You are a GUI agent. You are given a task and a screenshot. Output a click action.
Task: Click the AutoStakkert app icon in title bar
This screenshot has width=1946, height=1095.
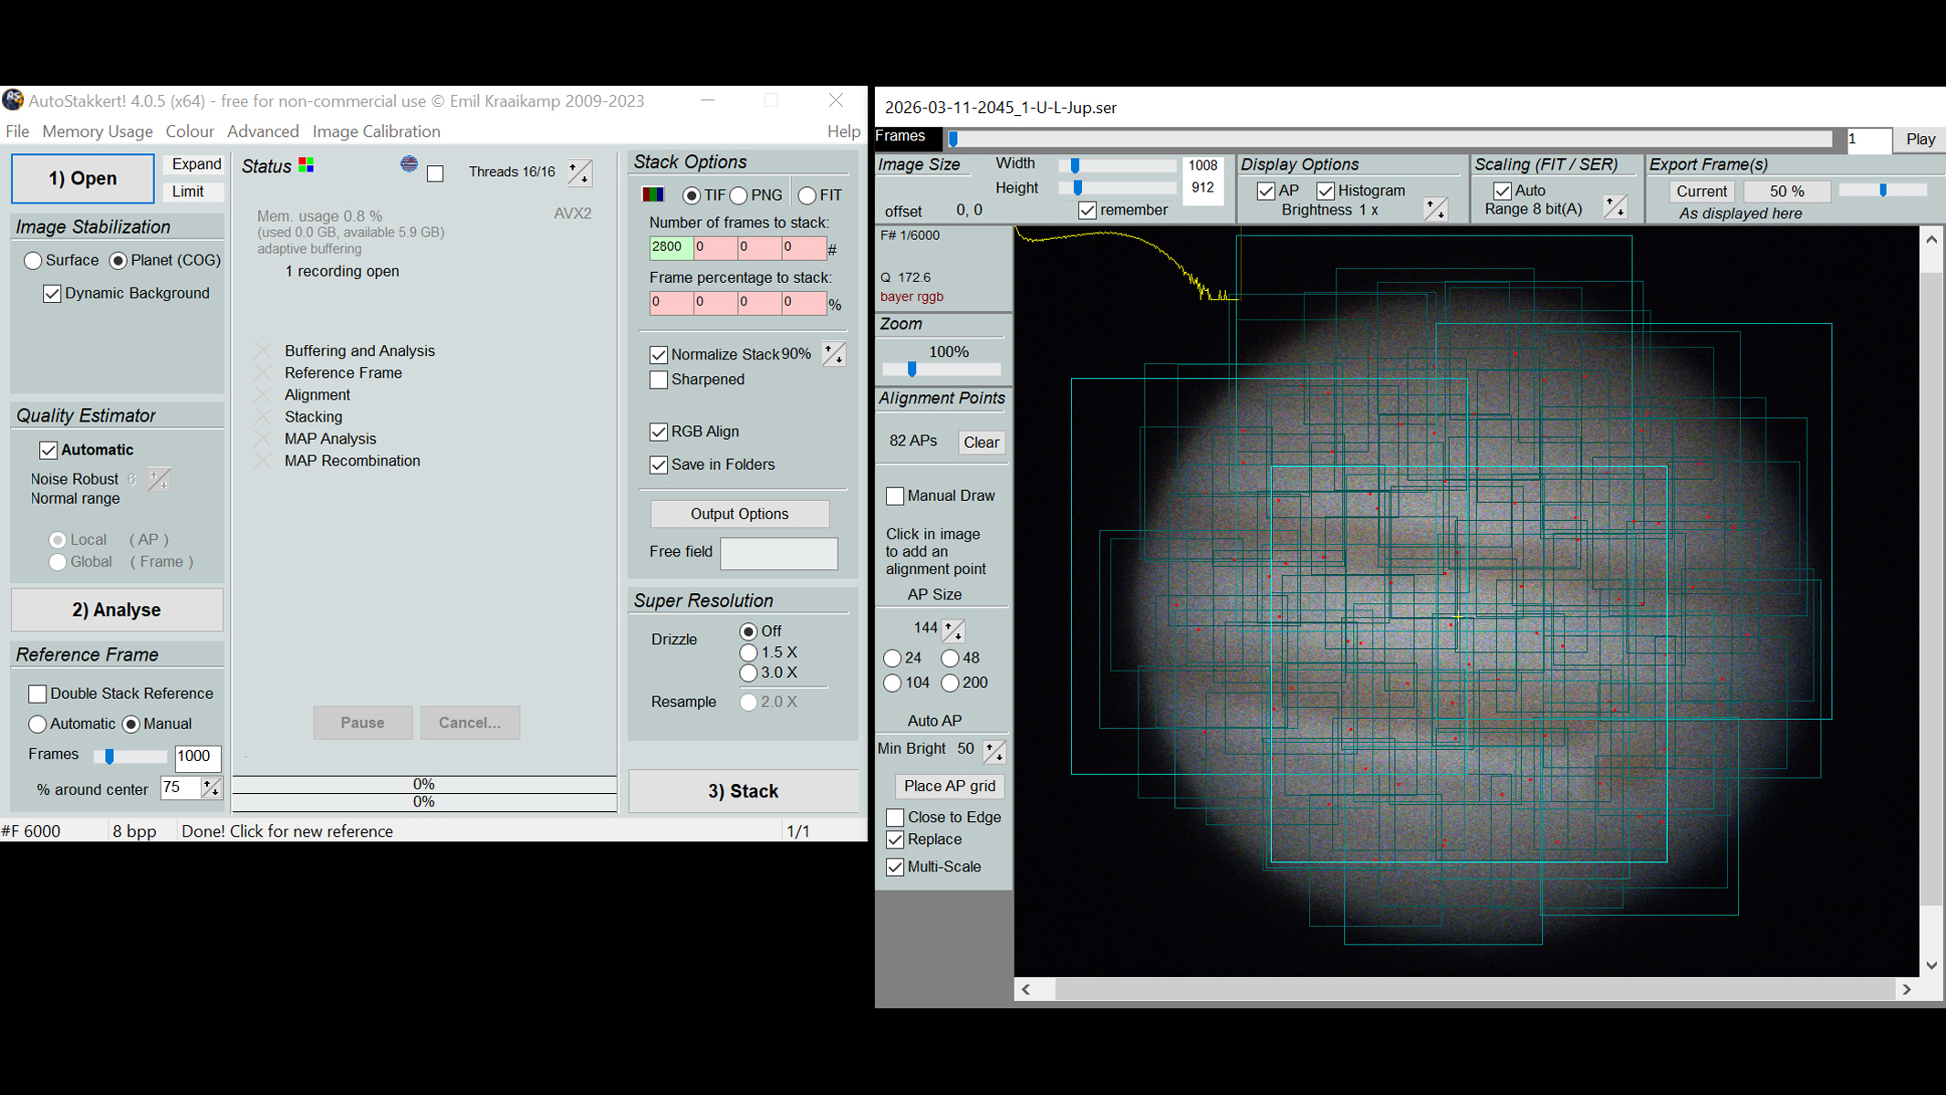(13, 100)
